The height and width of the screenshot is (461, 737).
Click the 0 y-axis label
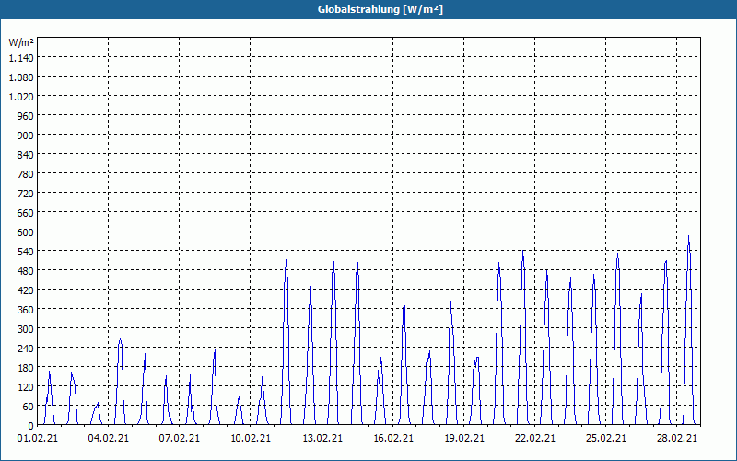point(31,426)
